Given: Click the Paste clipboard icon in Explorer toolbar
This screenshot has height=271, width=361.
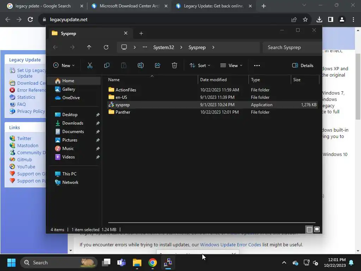Looking at the screenshot, I should [124, 65].
